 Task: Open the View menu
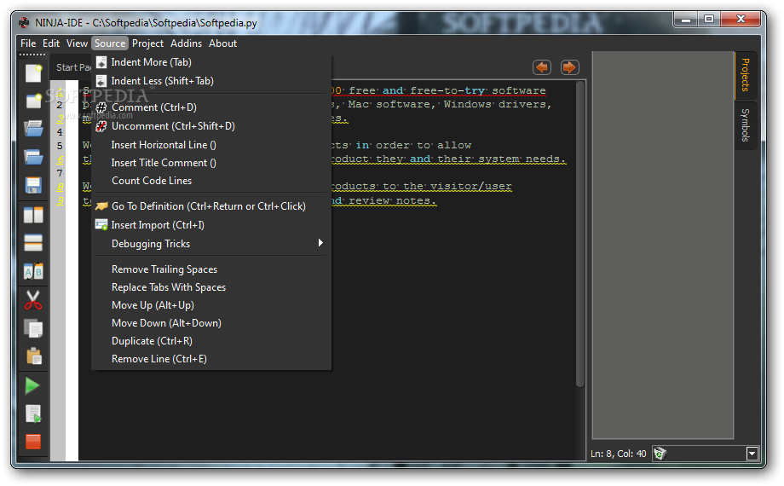click(x=77, y=43)
